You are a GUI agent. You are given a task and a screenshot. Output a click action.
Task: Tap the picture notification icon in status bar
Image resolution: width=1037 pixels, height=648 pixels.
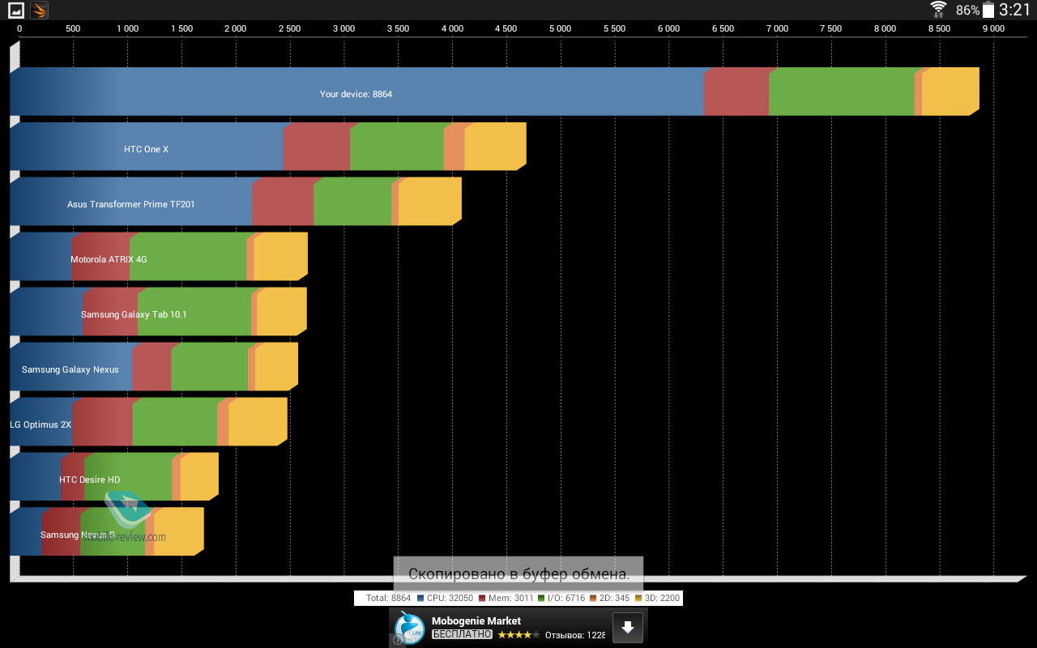tap(16, 10)
